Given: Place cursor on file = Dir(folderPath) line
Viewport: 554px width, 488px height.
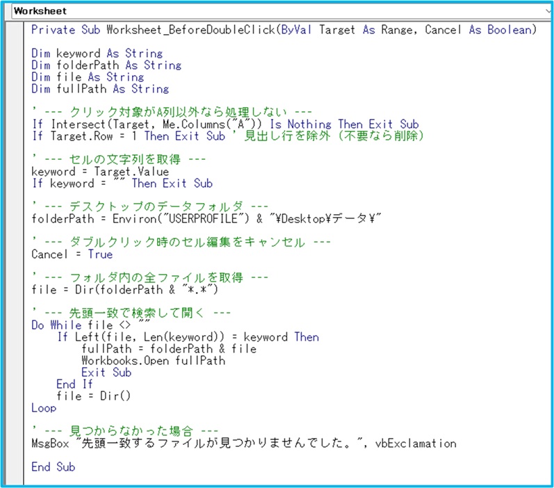Looking at the screenshot, I should click(125, 289).
